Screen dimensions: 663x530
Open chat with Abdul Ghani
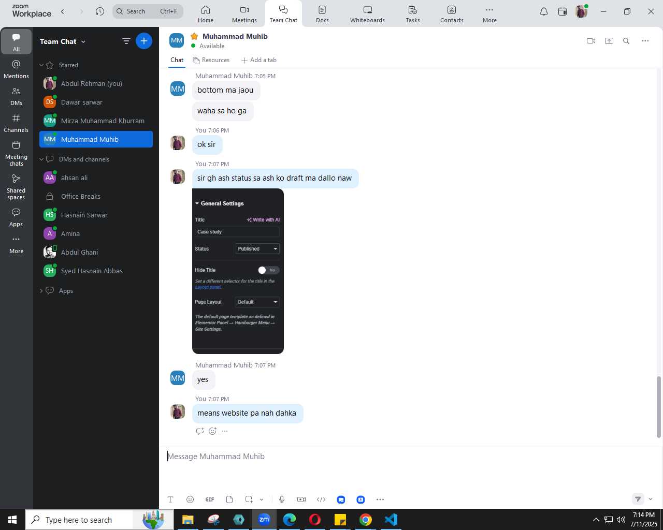pyautogui.click(x=96, y=252)
